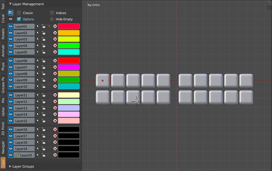Open the Navigation sidebar tab
This screenshot has width=272, height=171.
point(3,147)
